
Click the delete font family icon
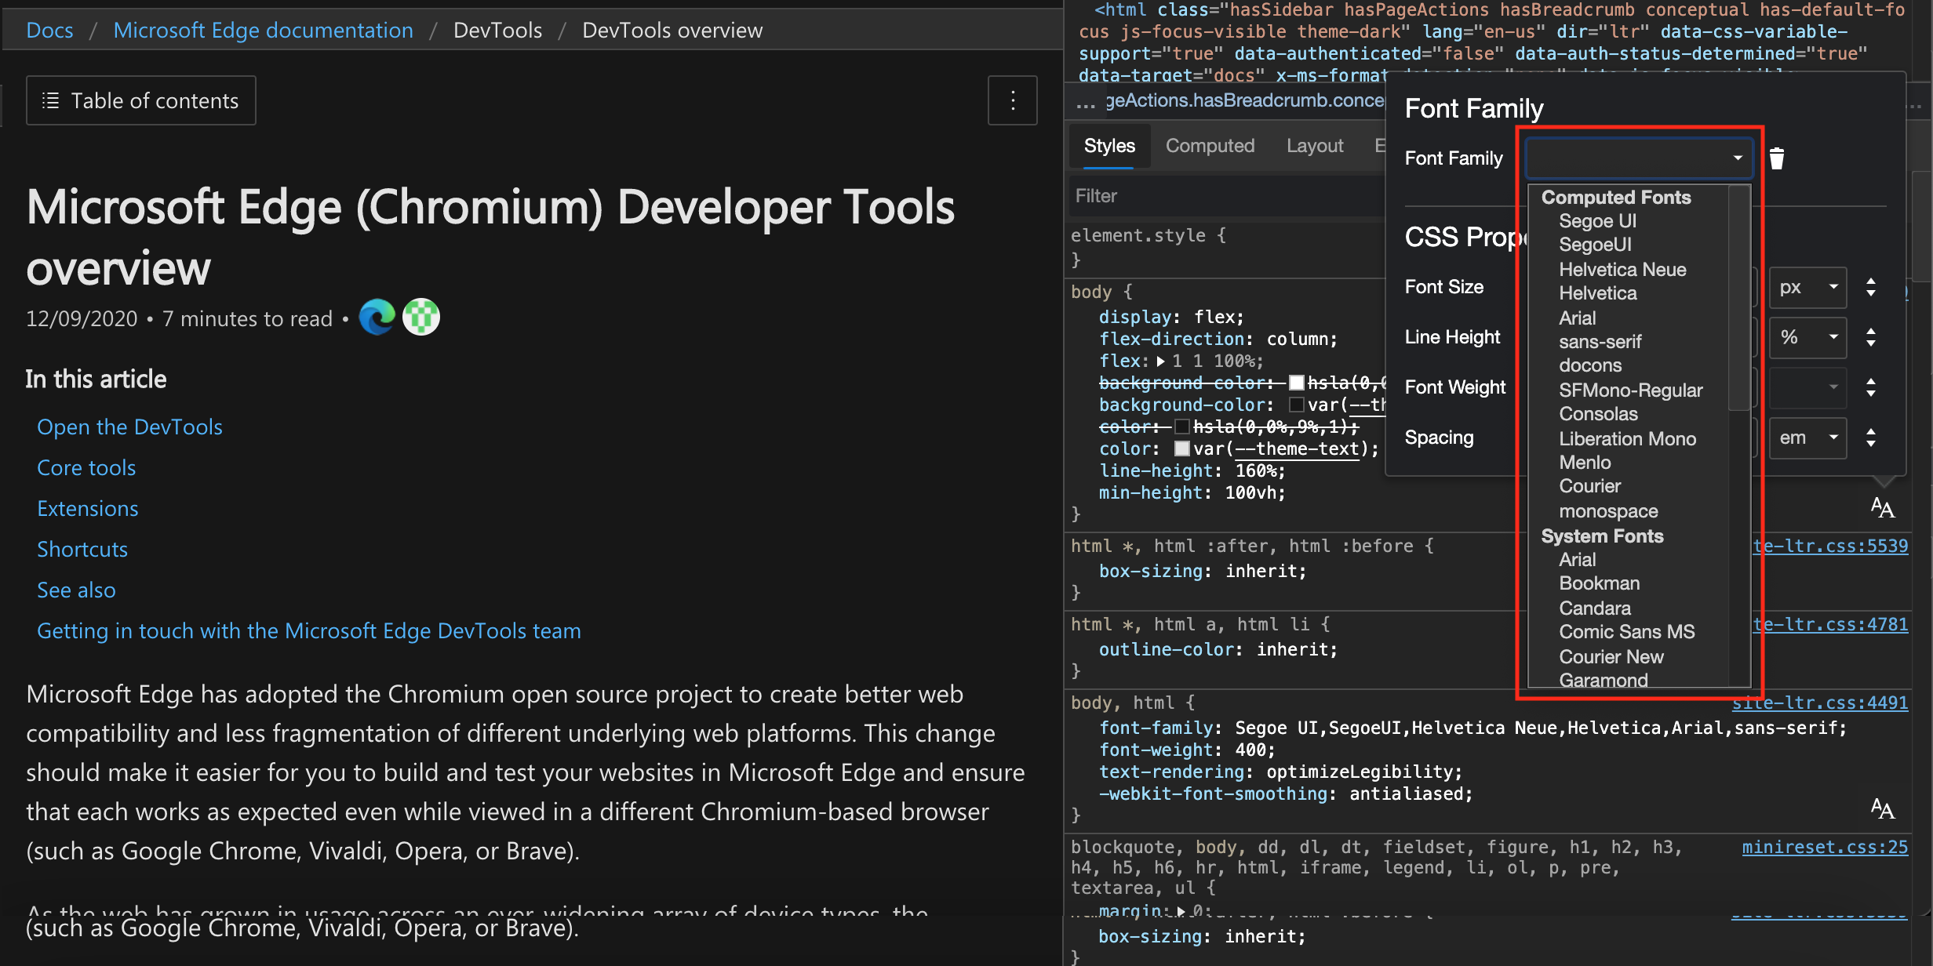coord(1776,158)
